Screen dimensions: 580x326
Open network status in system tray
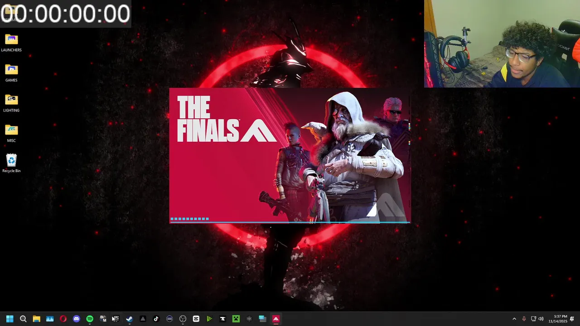(x=533, y=319)
